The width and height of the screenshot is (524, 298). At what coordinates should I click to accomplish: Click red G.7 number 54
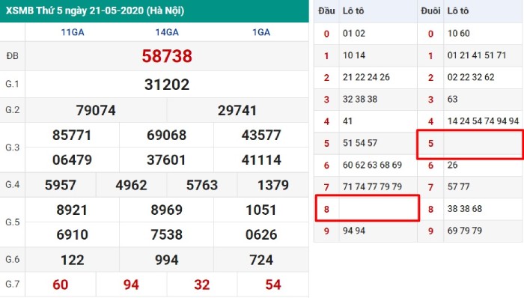[273, 285]
